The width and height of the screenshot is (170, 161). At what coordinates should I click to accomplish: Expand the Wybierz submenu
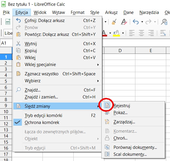tap(57, 81)
